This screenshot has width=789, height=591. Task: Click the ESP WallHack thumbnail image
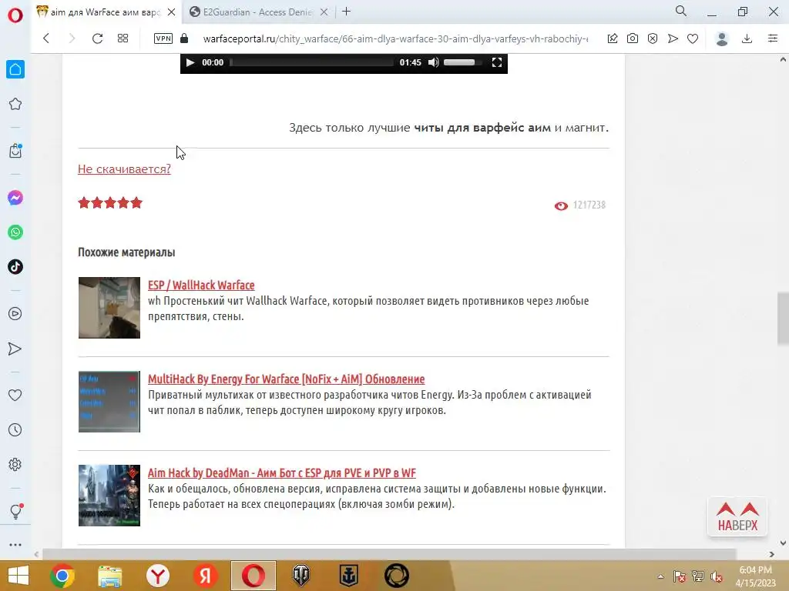(x=109, y=308)
